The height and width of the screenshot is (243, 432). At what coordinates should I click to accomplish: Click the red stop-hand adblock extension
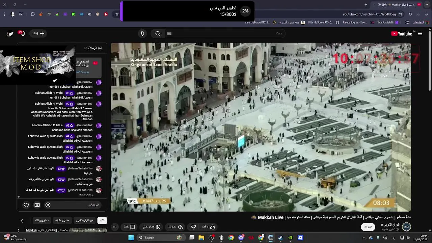pyautogui.click(x=106, y=14)
